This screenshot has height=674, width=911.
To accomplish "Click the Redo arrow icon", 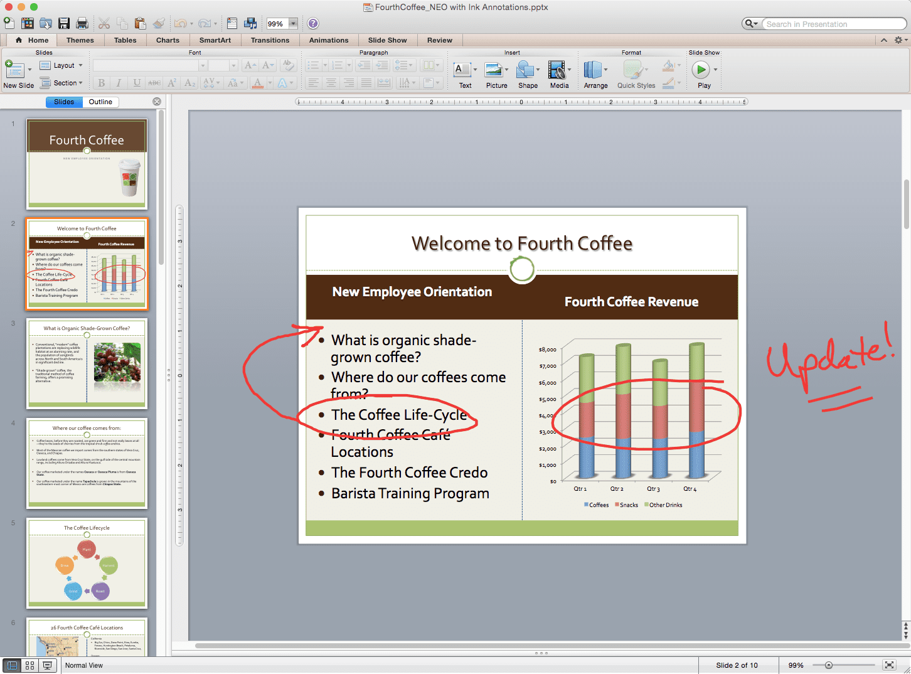I will pyautogui.click(x=204, y=23).
